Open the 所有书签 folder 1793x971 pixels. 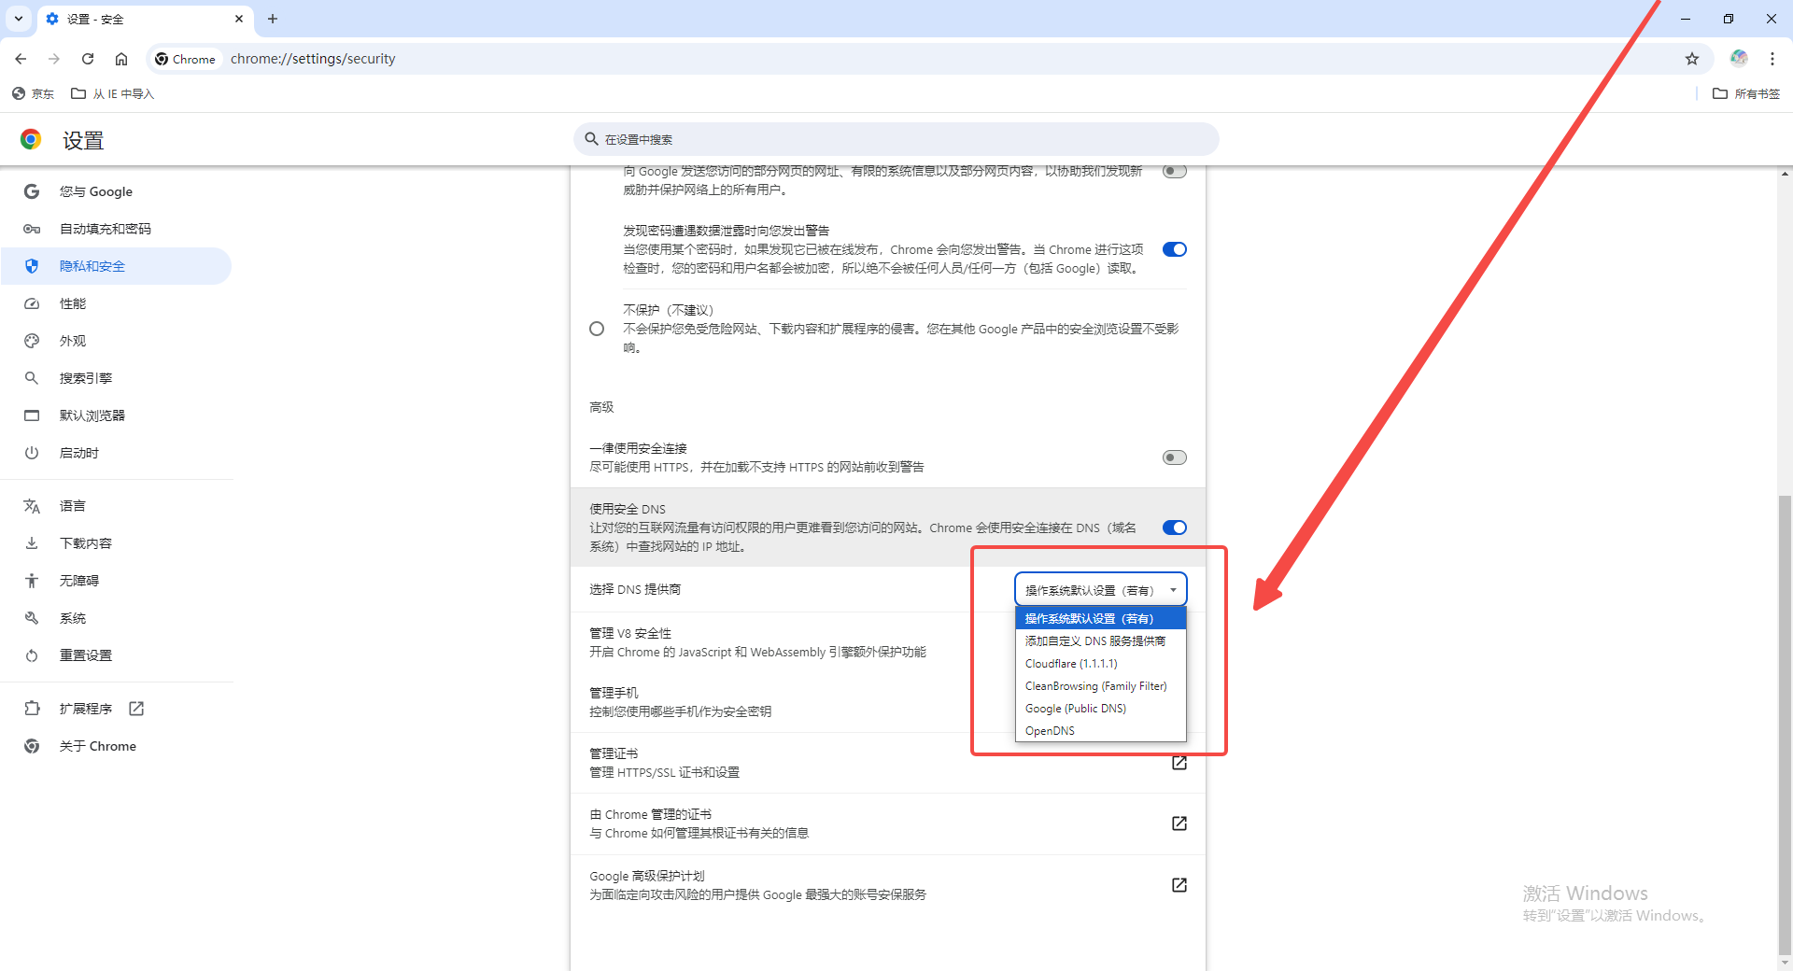[x=1746, y=93]
